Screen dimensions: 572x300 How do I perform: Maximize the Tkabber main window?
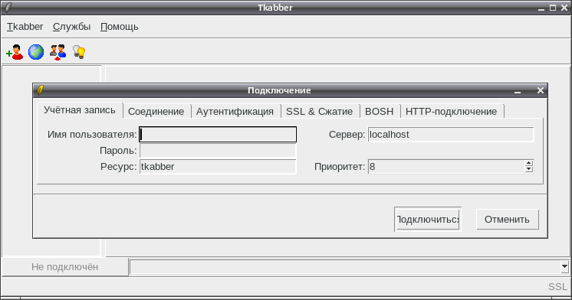pyautogui.click(x=553, y=8)
